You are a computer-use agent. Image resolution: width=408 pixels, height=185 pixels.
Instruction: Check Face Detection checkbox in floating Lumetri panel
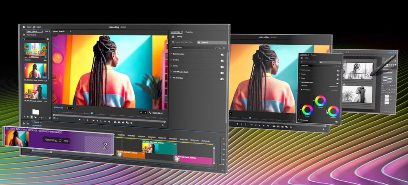click(302, 90)
